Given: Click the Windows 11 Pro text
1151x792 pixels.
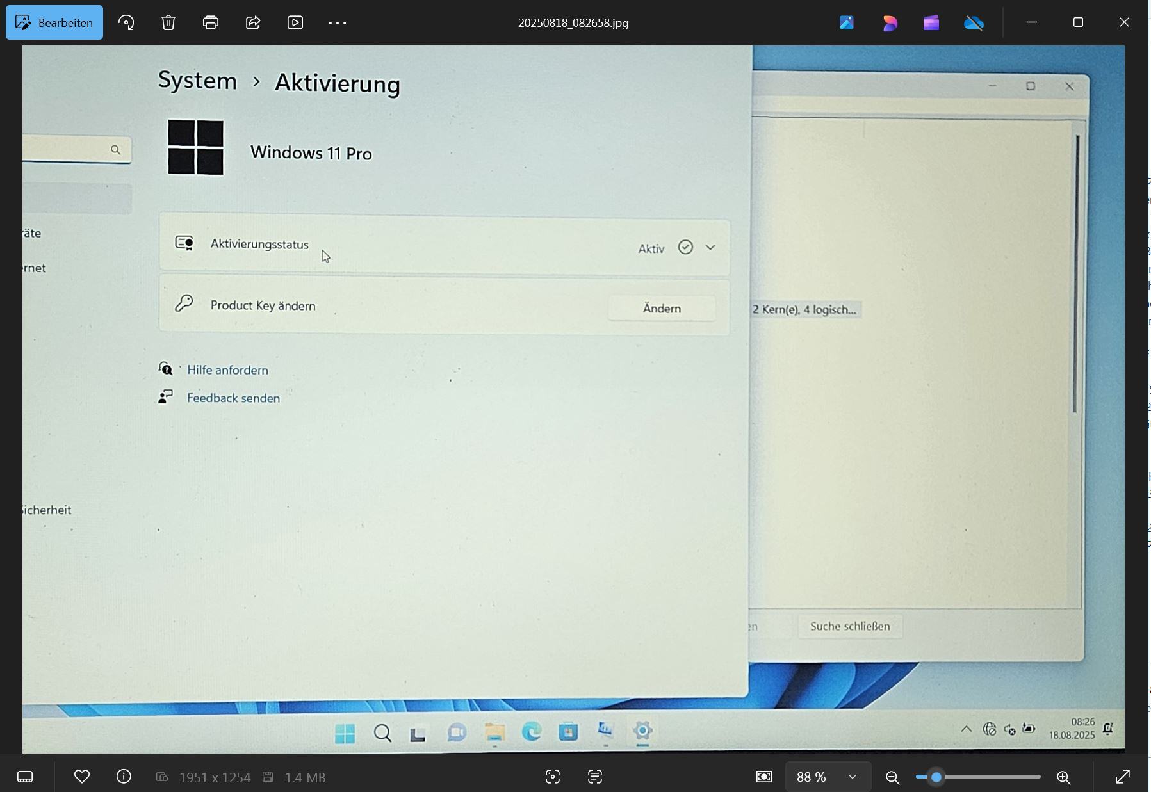Looking at the screenshot, I should pyautogui.click(x=311, y=153).
